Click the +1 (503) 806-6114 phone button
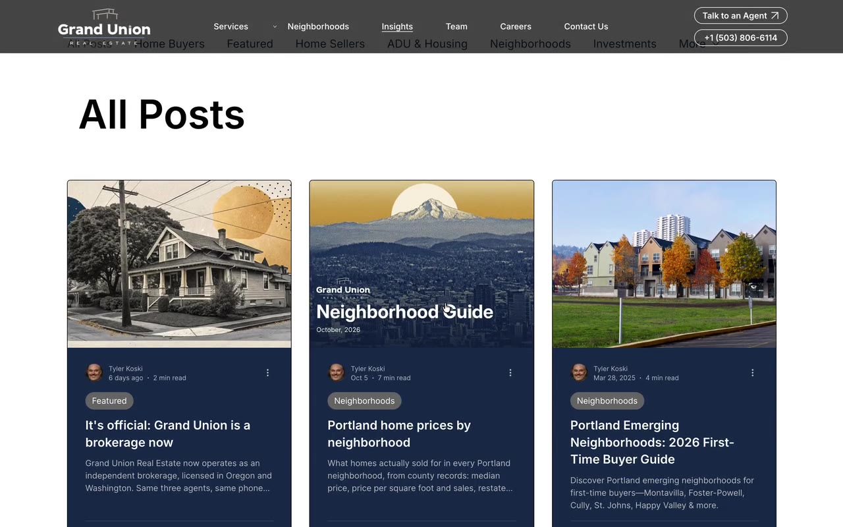This screenshot has width=843, height=527. click(x=741, y=38)
